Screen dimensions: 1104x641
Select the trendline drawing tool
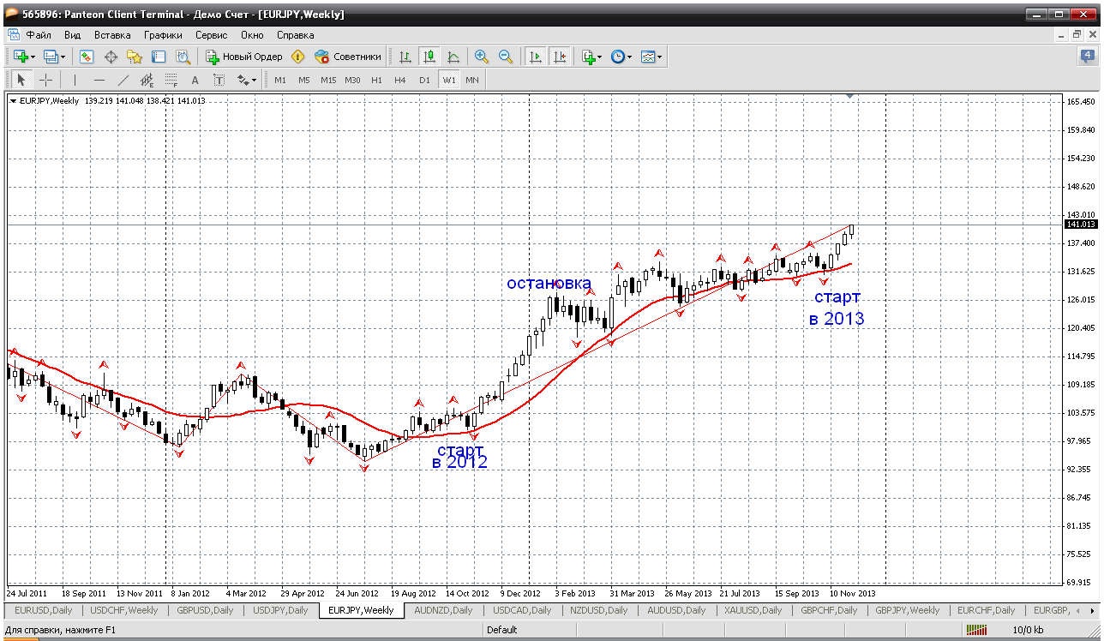coord(123,80)
